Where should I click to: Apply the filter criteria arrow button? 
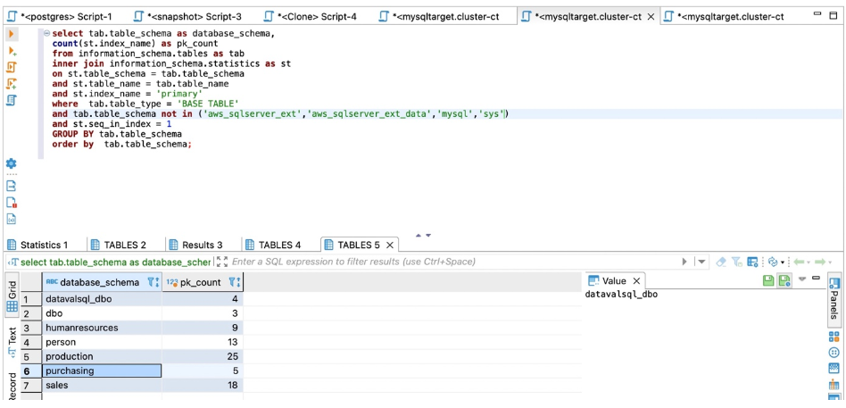point(684,262)
